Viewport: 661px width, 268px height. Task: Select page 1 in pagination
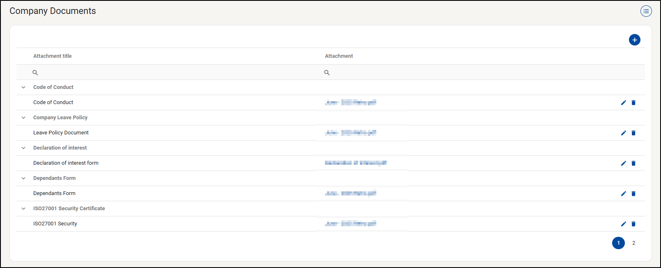618,243
